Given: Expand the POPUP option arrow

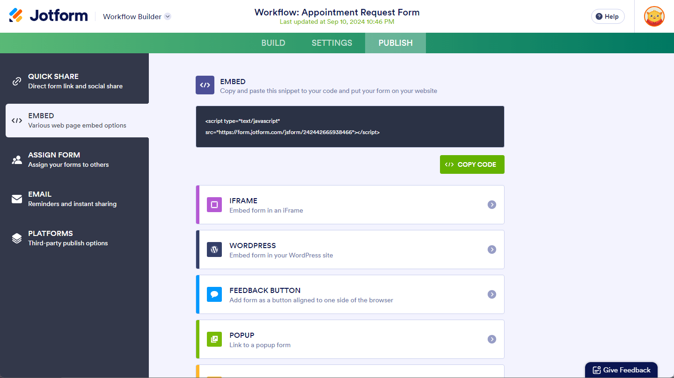Looking at the screenshot, I should (x=492, y=339).
